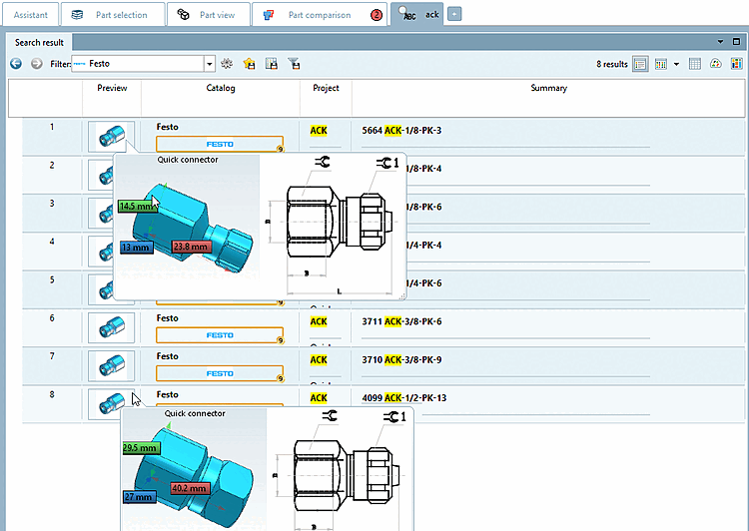Switch to detailed list view icon
This screenshot has width=749, height=531.
640,64
